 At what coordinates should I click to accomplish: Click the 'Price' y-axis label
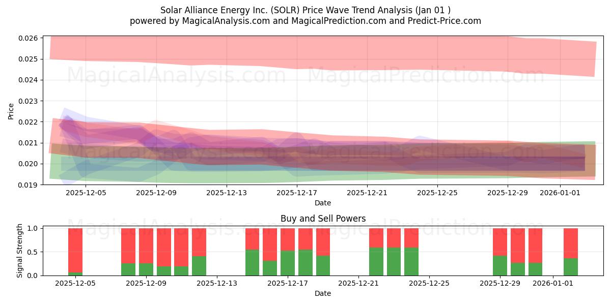click(11, 111)
